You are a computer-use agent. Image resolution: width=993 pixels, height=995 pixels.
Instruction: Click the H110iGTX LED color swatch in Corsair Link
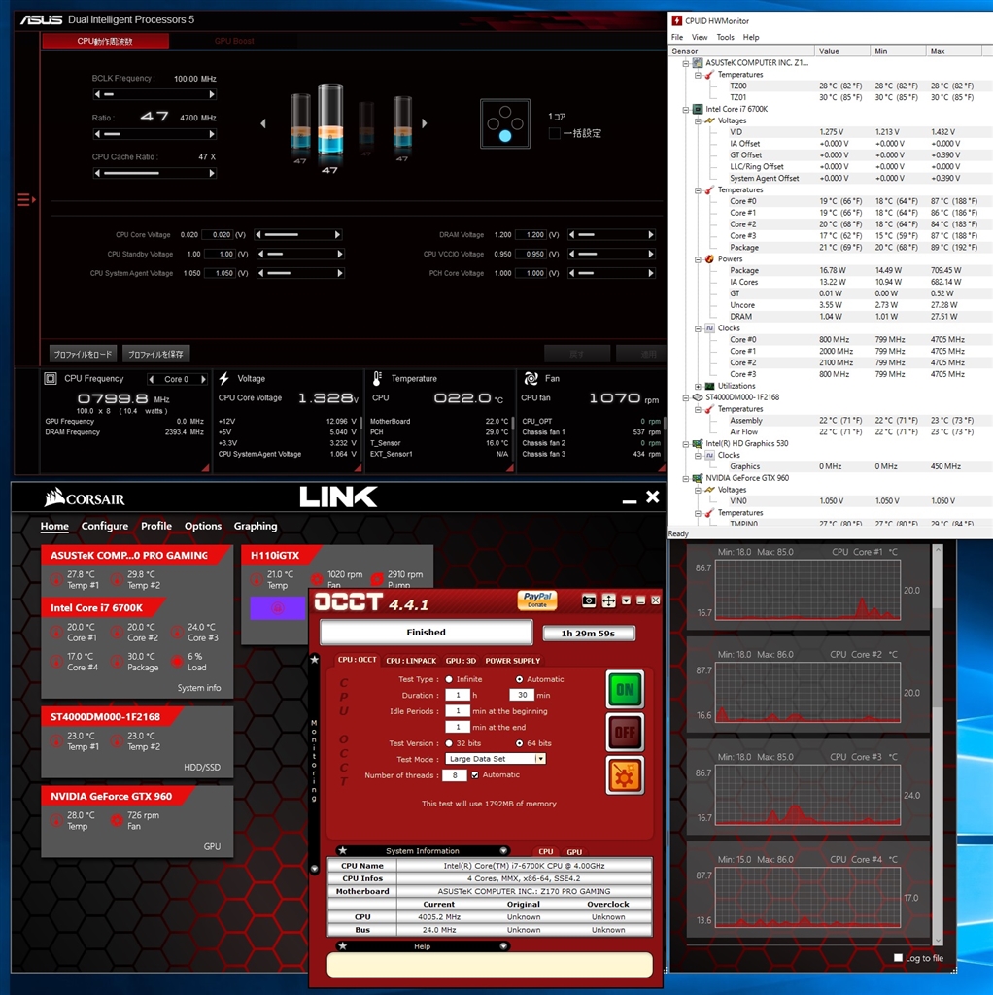277,608
